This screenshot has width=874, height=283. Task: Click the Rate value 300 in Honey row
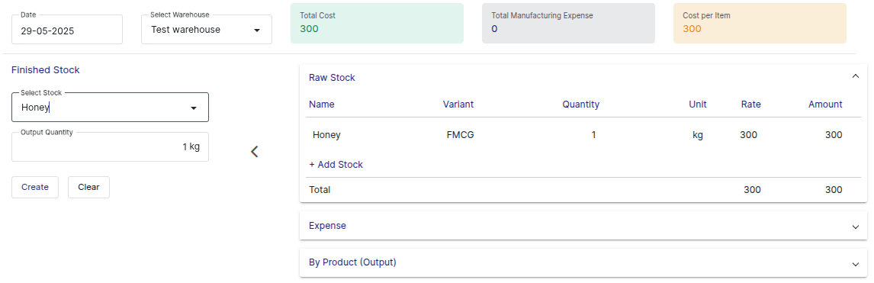point(749,135)
